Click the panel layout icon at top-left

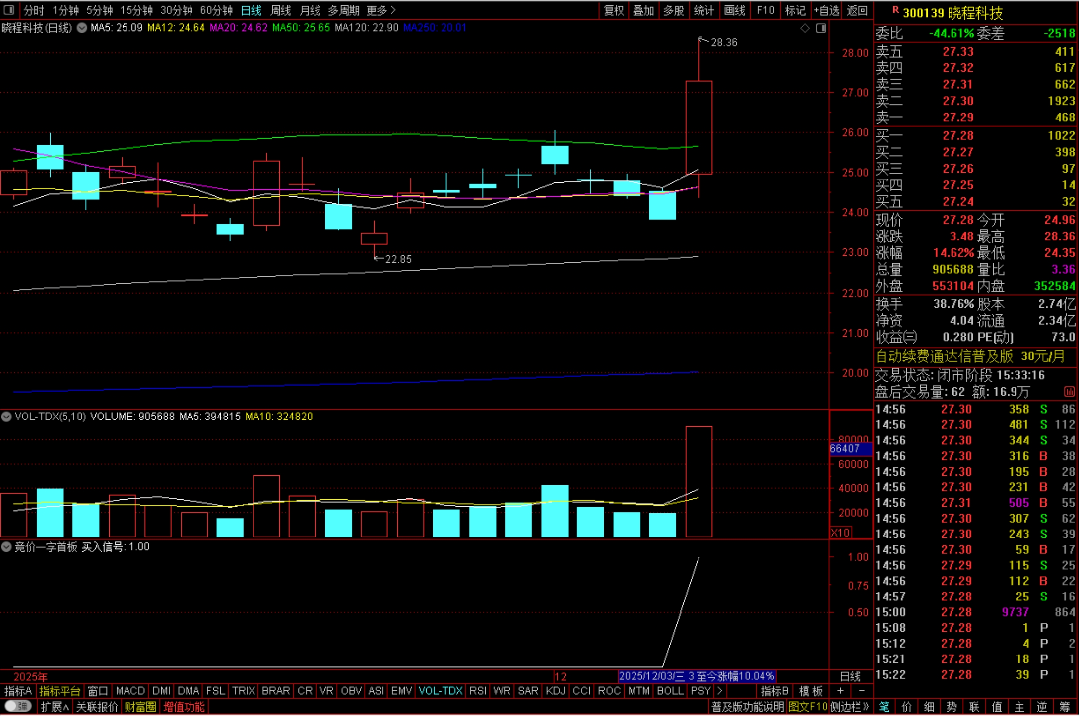(8, 10)
